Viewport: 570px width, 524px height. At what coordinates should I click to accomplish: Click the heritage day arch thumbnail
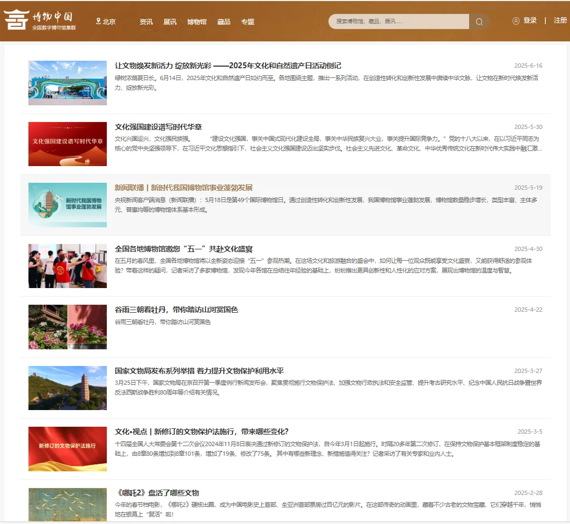(x=68, y=83)
